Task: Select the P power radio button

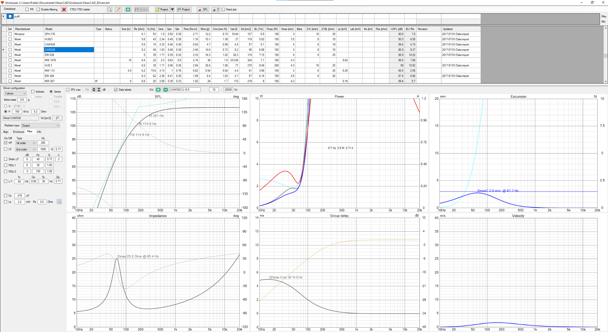Action: [x=6, y=112]
